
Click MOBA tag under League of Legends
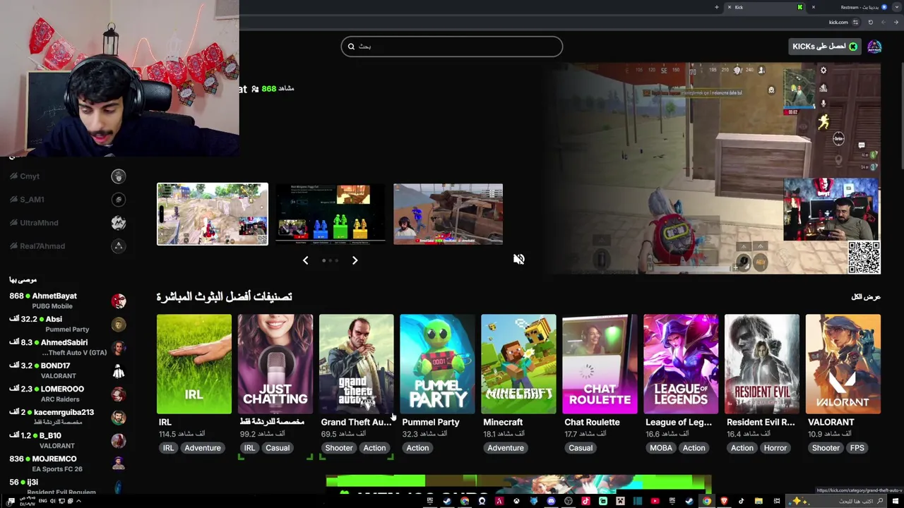tap(661, 448)
